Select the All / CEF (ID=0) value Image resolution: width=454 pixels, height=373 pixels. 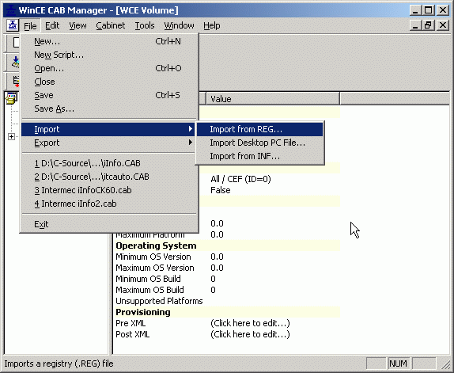(x=240, y=179)
